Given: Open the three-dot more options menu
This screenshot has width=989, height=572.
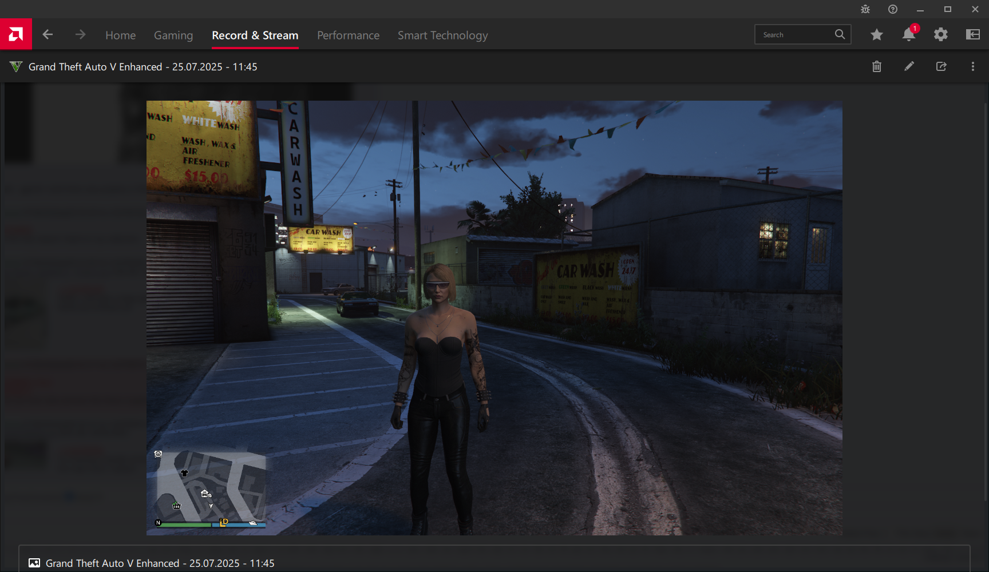Looking at the screenshot, I should point(973,66).
